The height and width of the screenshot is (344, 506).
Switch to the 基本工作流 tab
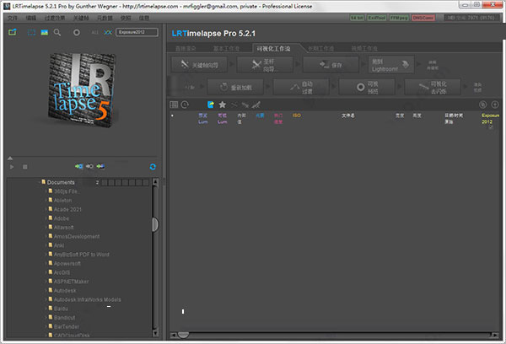pos(226,48)
